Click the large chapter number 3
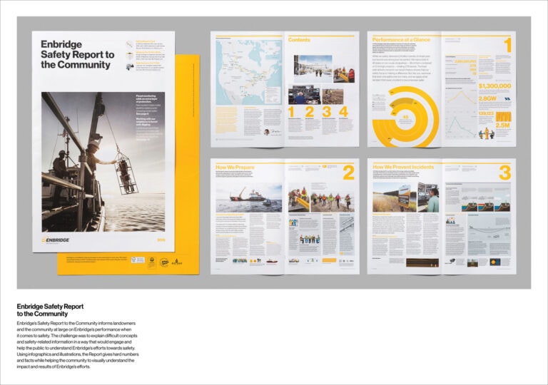Viewport: 548px width, 385px height. (x=505, y=173)
